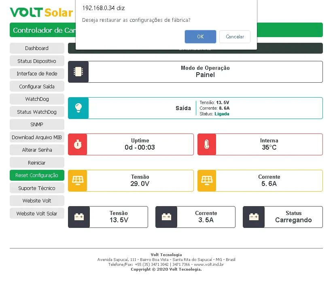This screenshot has width=333, height=288.
Task: Click the Carregando battery status
Action: pos(293,220)
